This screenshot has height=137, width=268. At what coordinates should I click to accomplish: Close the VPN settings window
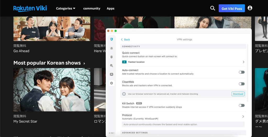[108, 31]
